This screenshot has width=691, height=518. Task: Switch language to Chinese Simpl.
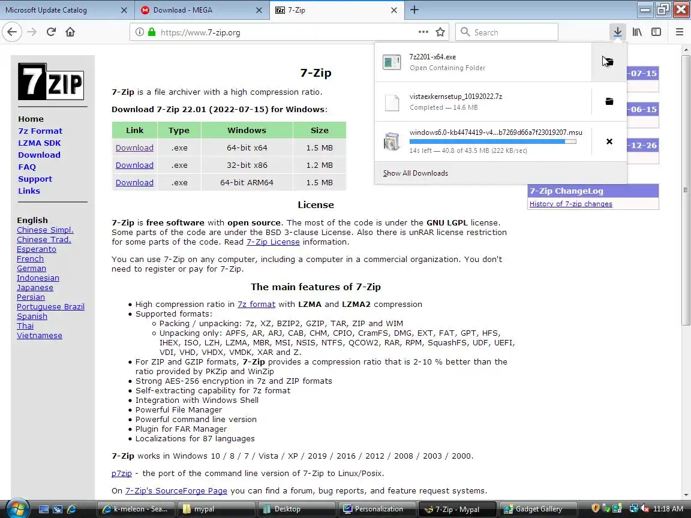click(x=45, y=230)
